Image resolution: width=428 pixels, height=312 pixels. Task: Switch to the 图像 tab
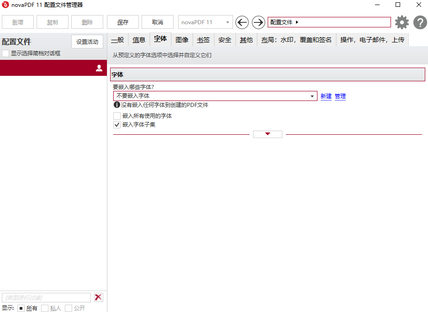182,40
